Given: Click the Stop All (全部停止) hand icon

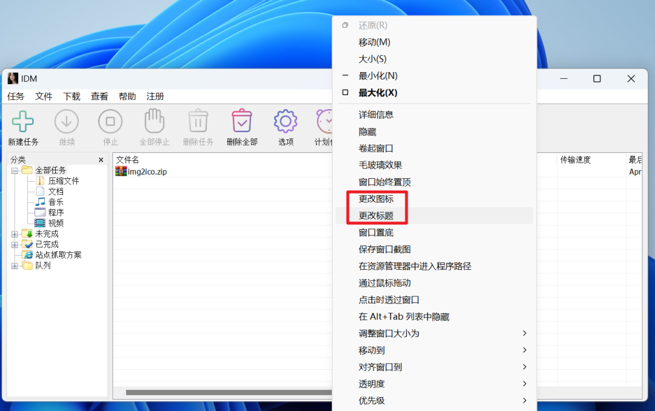Looking at the screenshot, I should [x=154, y=121].
